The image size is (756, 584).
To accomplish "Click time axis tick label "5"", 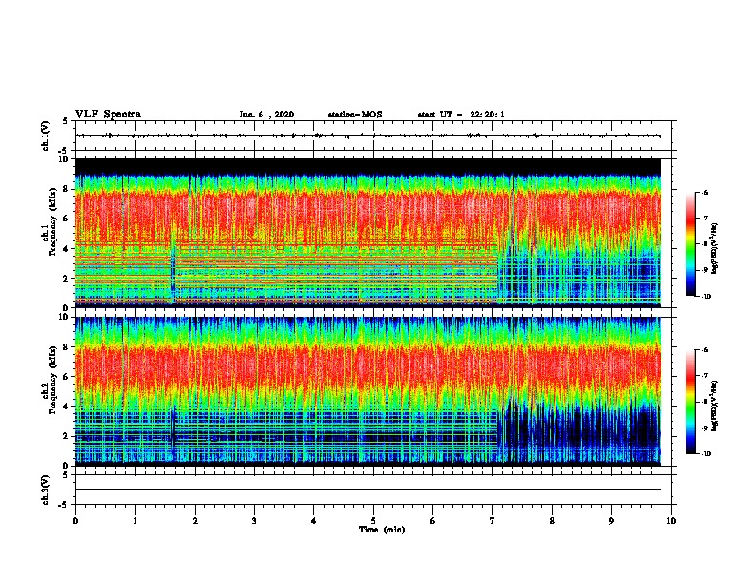I will [373, 521].
